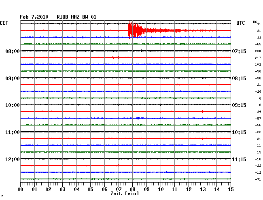This screenshot has width=263, height=200.
Task: Select minute 08 on the time axis
Action: (x=132, y=189)
